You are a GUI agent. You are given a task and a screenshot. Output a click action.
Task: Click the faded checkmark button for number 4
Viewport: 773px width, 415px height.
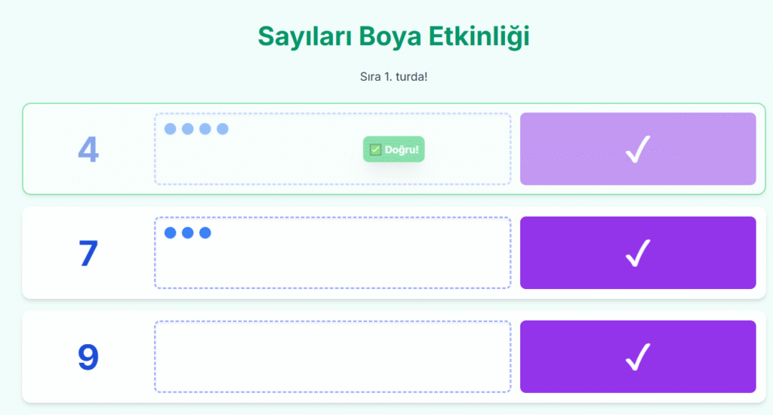coord(638,149)
